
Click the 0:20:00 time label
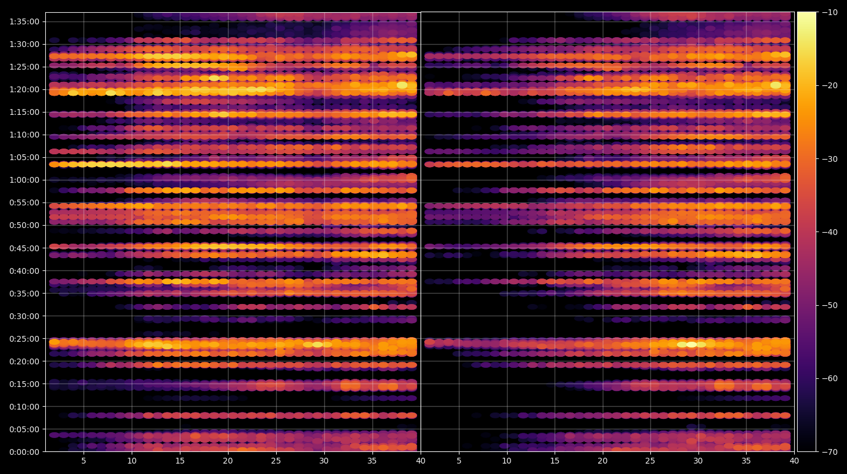(x=24, y=361)
